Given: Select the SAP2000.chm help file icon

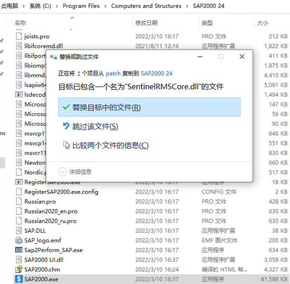Looking at the screenshot, I should [19, 269].
